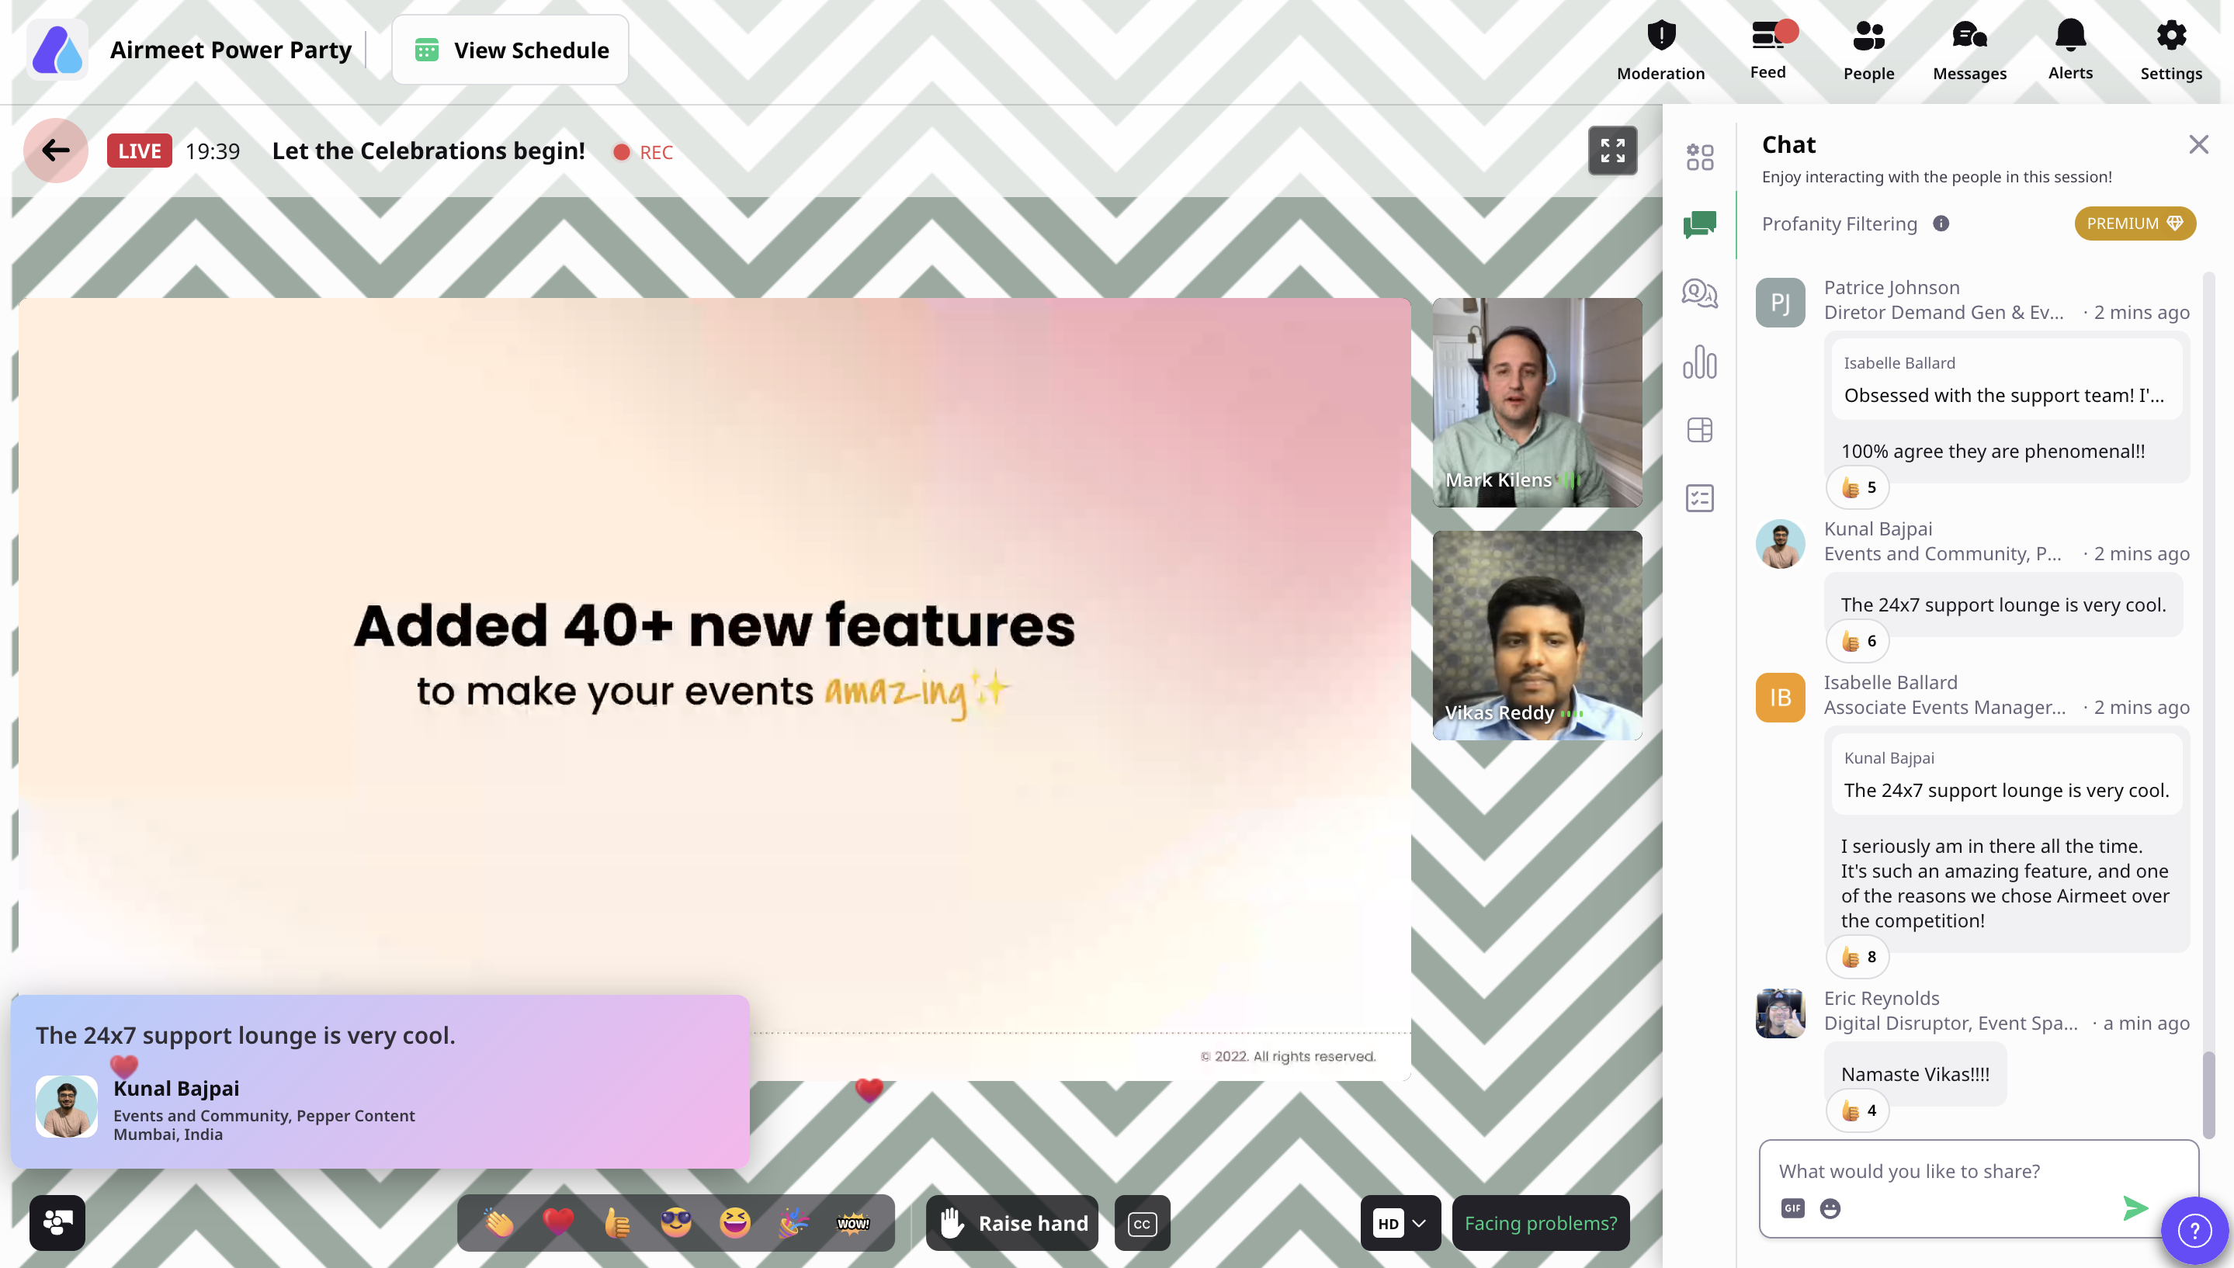This screenshot has width=2234, height=1268.
Task: Click the Raise hand button
Action: coord(1012,1223)
